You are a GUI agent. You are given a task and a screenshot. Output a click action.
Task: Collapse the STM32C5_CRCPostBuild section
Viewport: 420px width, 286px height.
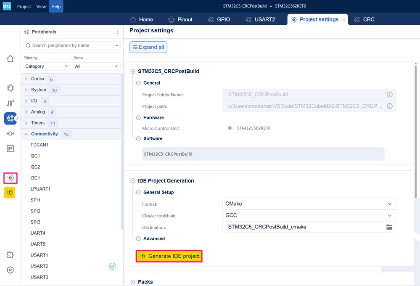click(x=132, y=71)
